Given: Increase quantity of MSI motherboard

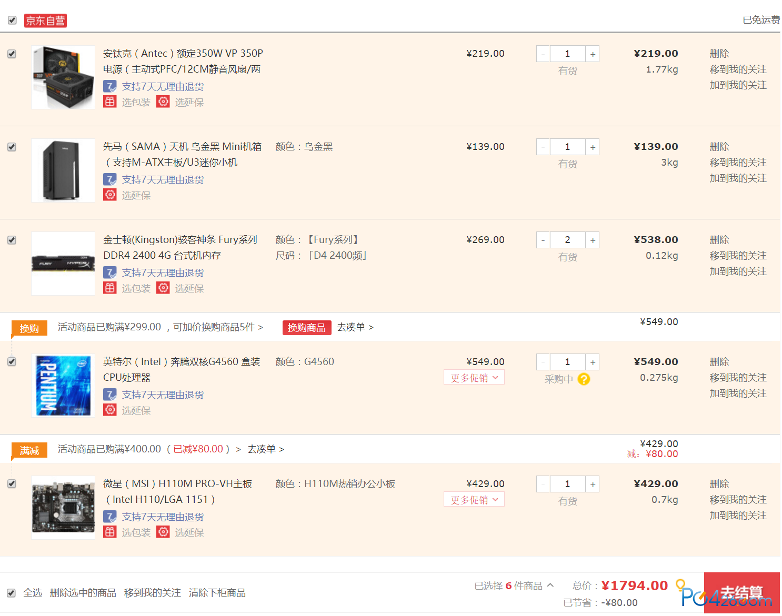Looking at the screenshot, I should coord(593,484).
